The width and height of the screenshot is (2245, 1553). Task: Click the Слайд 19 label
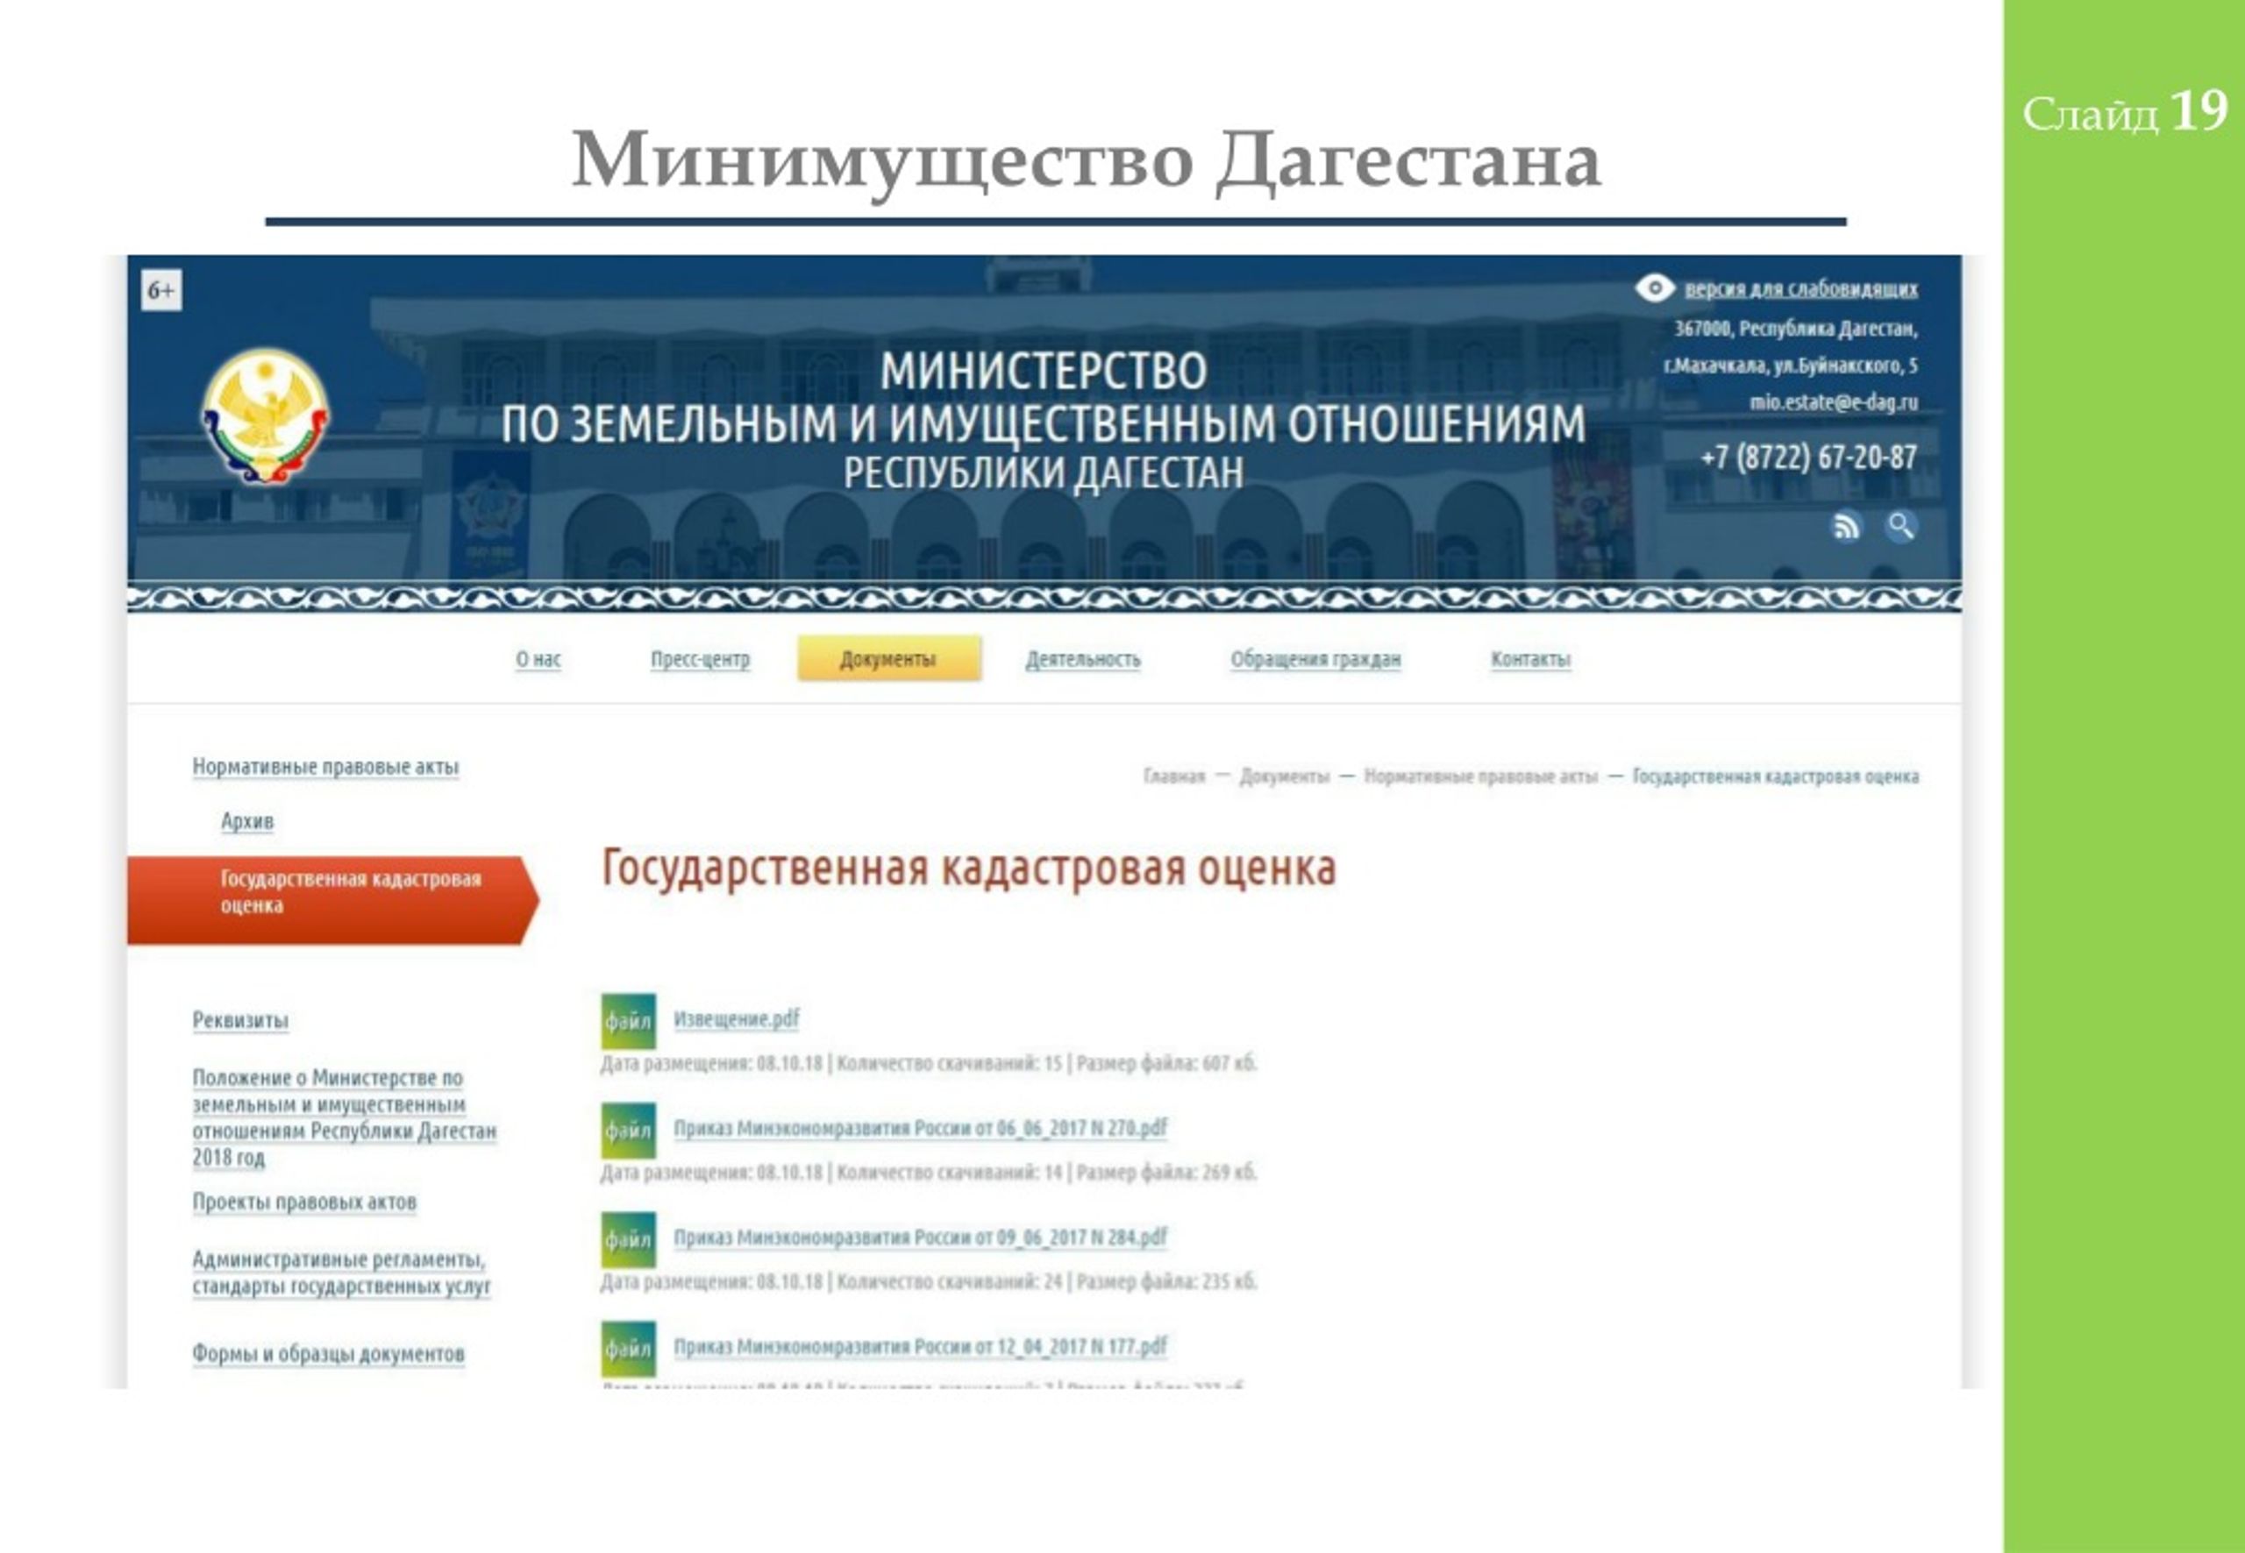[2125, 112]
